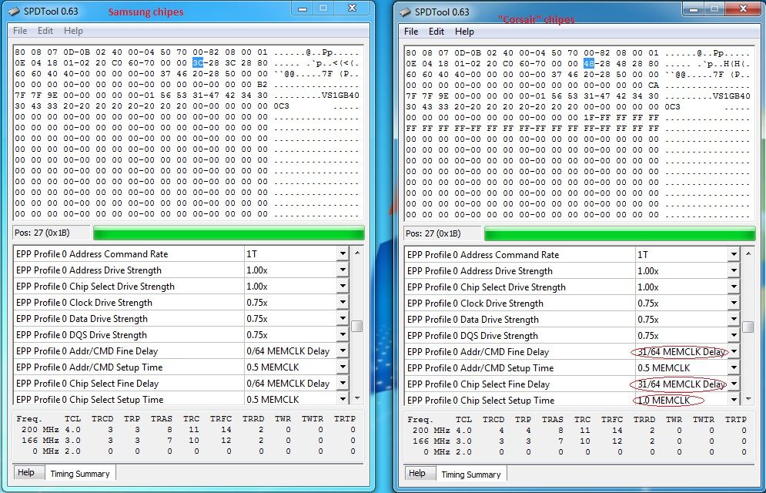Image resolution: width=766 pixels, height=493 pixels.
Task: Select '1.0 MEMCLK' Chip Select Setup value right window
Action: [x=664, y=400]
